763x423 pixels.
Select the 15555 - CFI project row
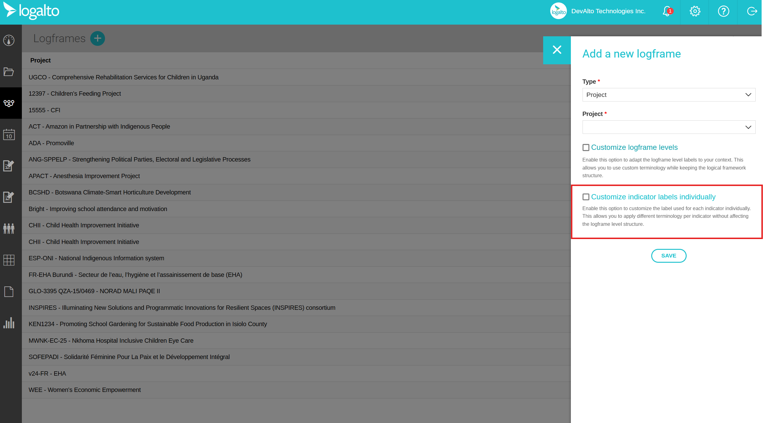pyautogui.click(x=44, y=110)
